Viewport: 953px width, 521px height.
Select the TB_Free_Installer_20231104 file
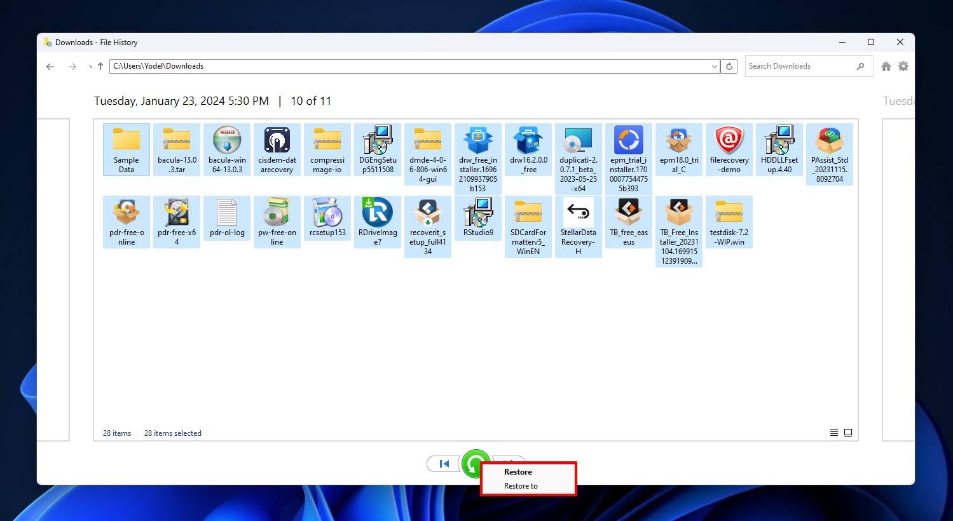click(x=679, y=231)
